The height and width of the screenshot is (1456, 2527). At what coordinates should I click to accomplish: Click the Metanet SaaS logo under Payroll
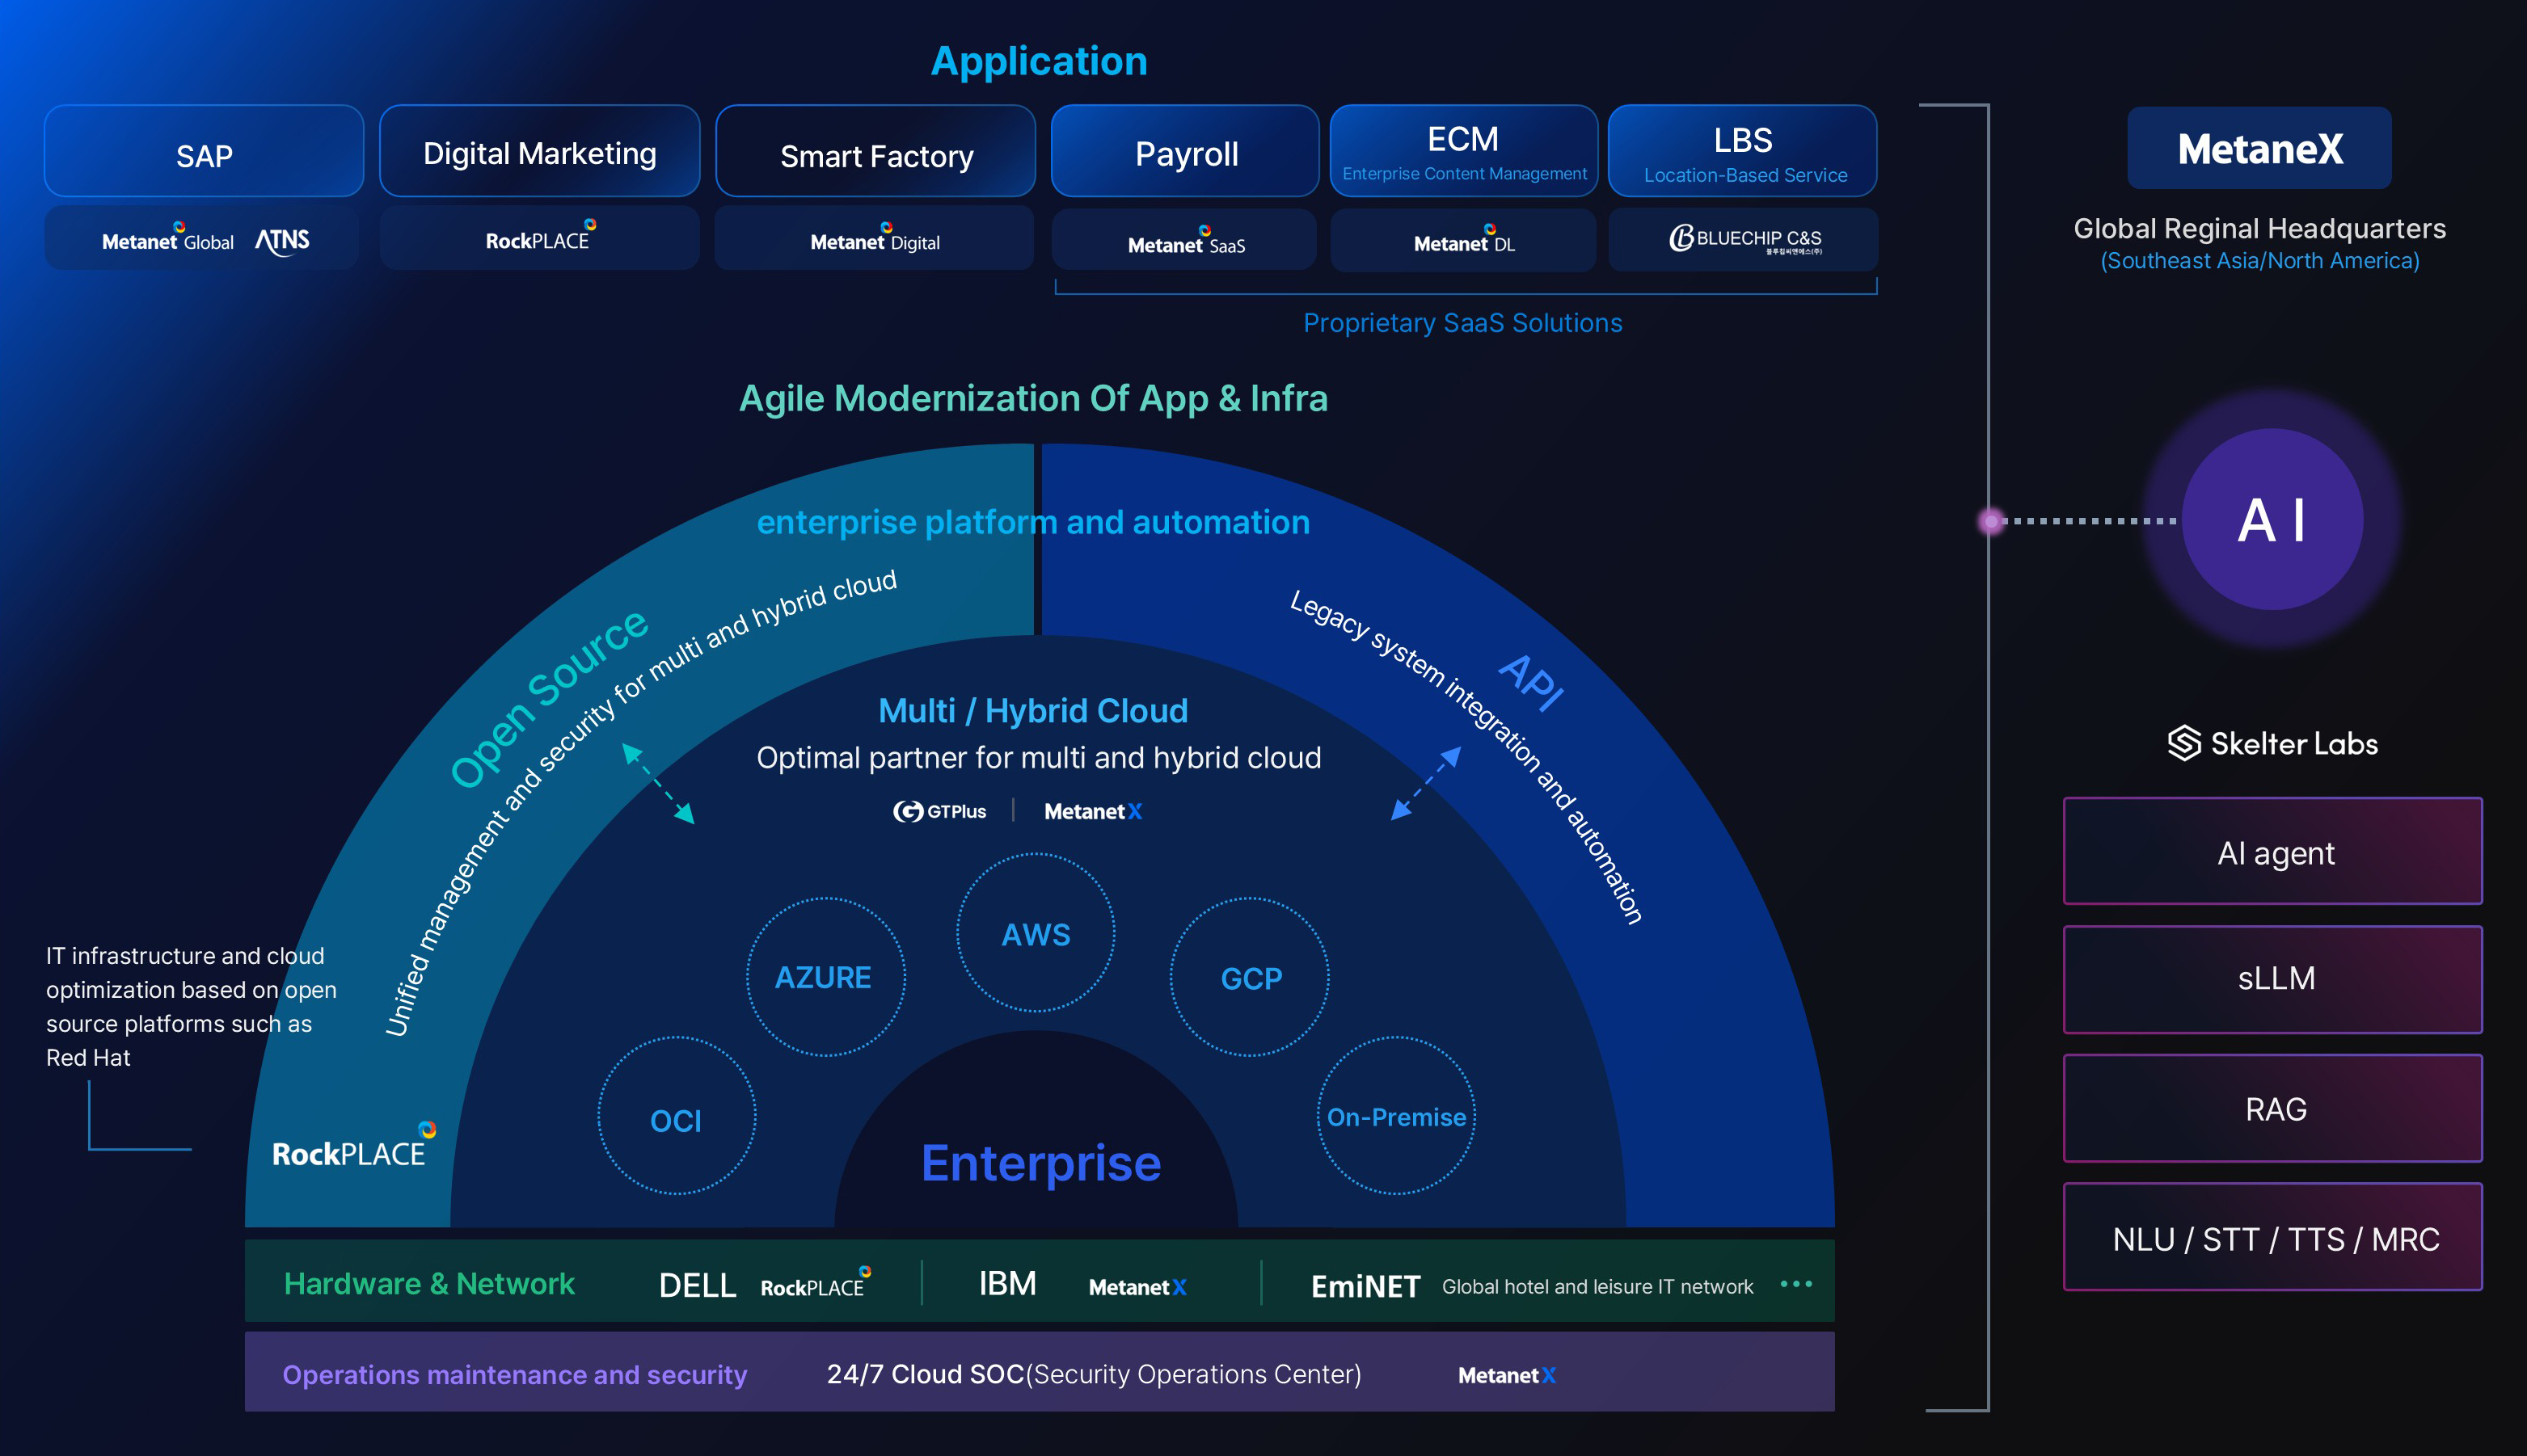[1185, 243]
